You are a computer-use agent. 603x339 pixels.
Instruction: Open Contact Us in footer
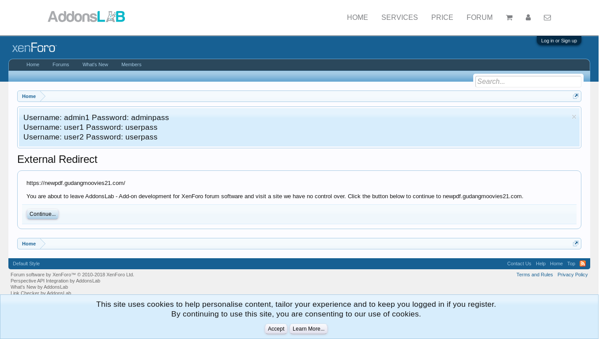point(519,264)
